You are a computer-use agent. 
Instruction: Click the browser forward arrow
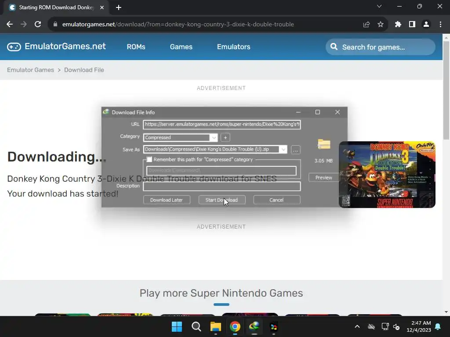pyautogui.click(x=24, y=25)
